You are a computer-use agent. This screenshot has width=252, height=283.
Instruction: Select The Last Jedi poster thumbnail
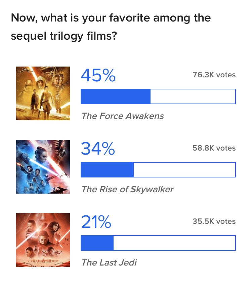click(43, 240)
